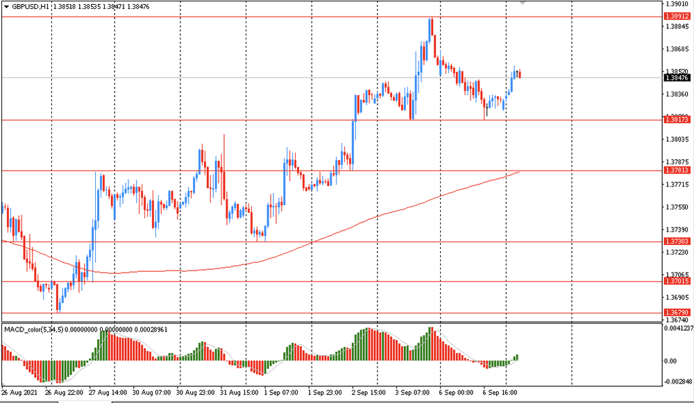Click the chart shift triangle marker at top
The width and height of the screenshot is (694, 403).
click(523, 3)
